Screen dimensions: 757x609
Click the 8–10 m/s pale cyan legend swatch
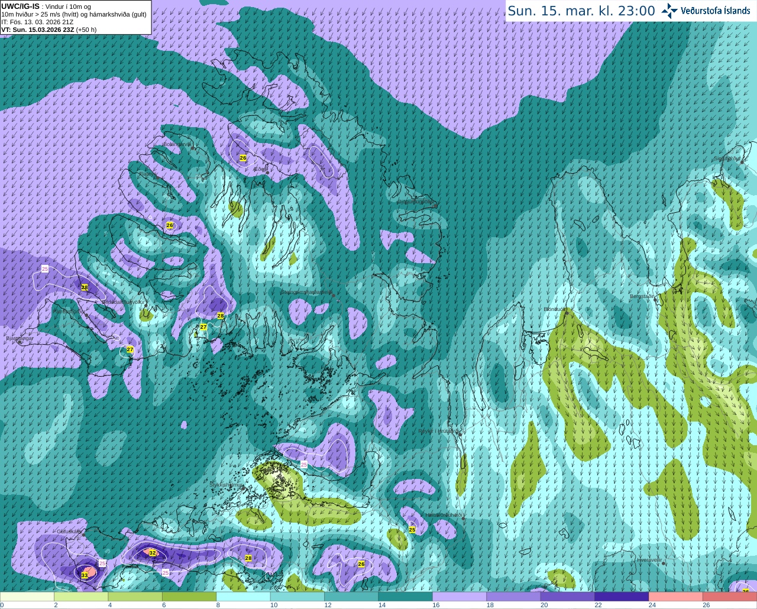(x=243, y=597)
